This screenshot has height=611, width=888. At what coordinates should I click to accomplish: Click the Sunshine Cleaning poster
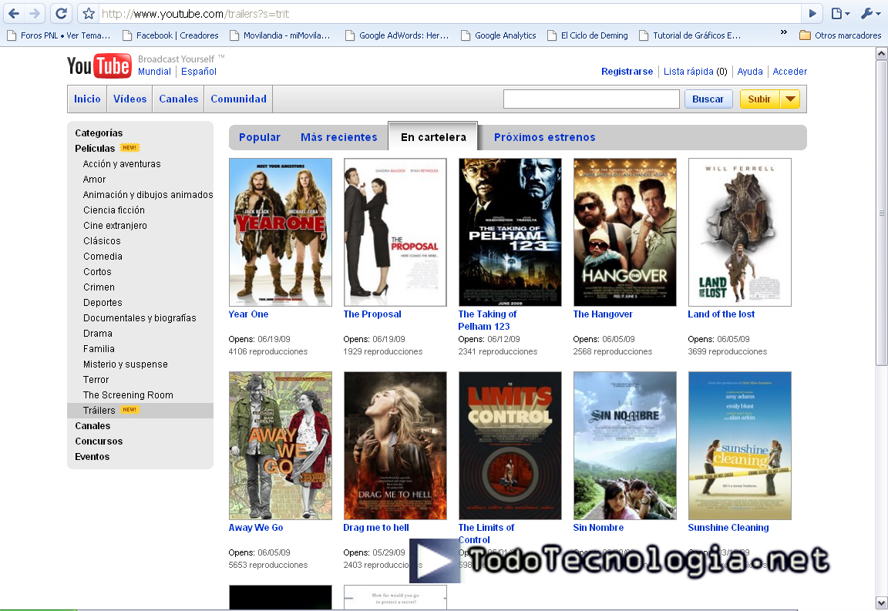(x=740, y=445)
